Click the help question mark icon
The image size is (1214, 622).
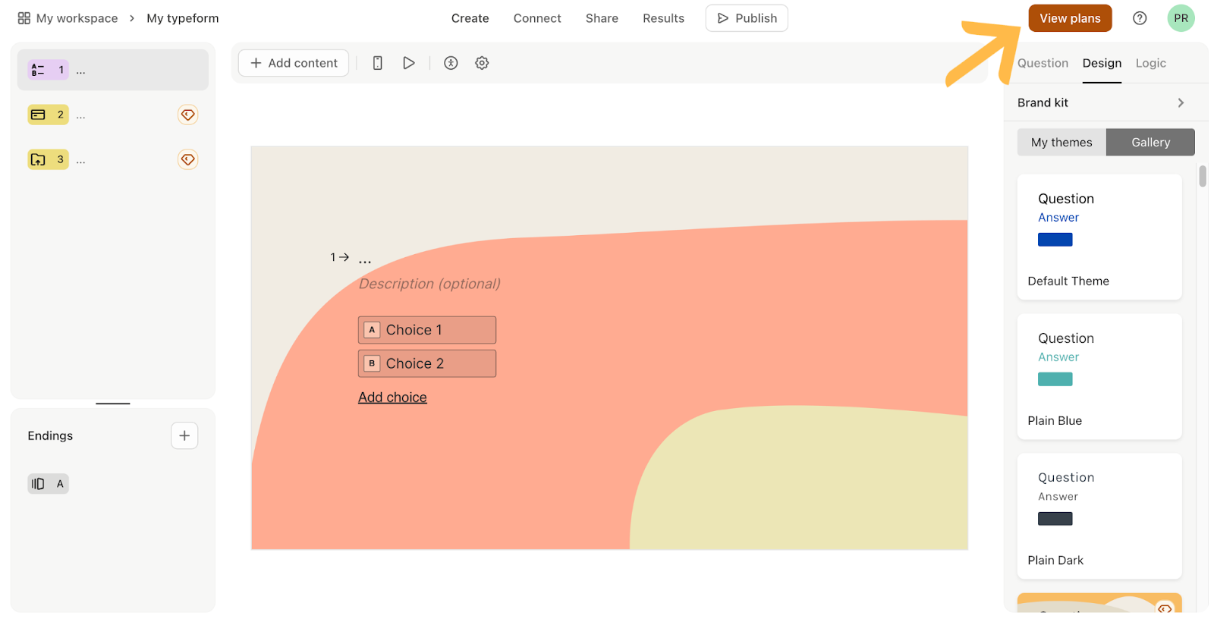(x=1139, y=18)
